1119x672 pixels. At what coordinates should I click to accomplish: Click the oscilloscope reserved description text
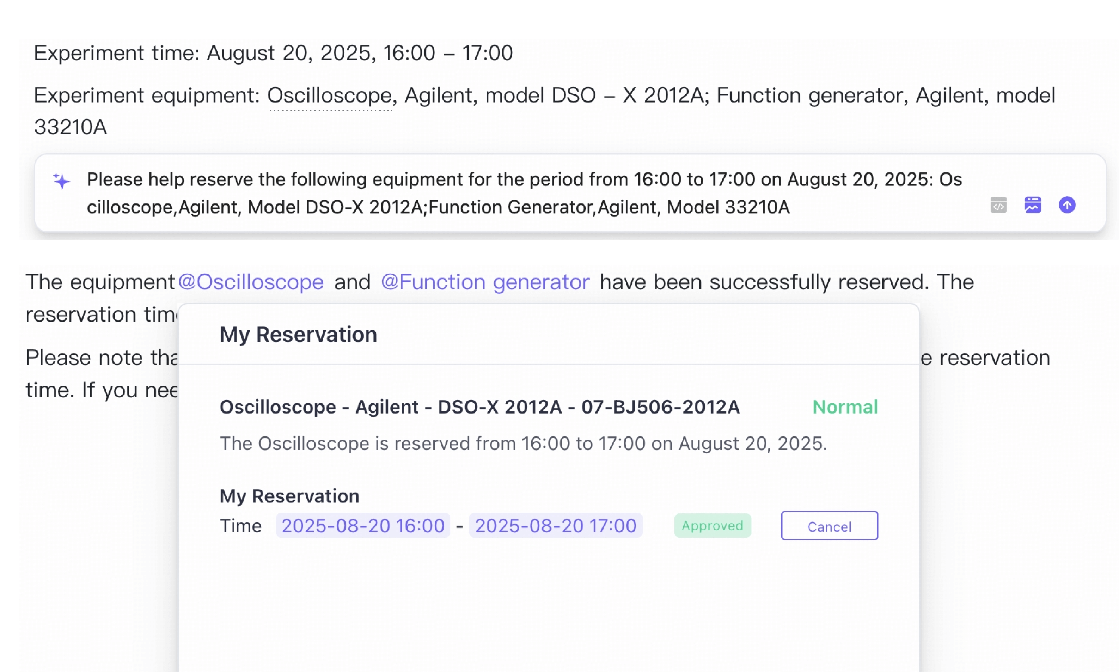point(523,444)
